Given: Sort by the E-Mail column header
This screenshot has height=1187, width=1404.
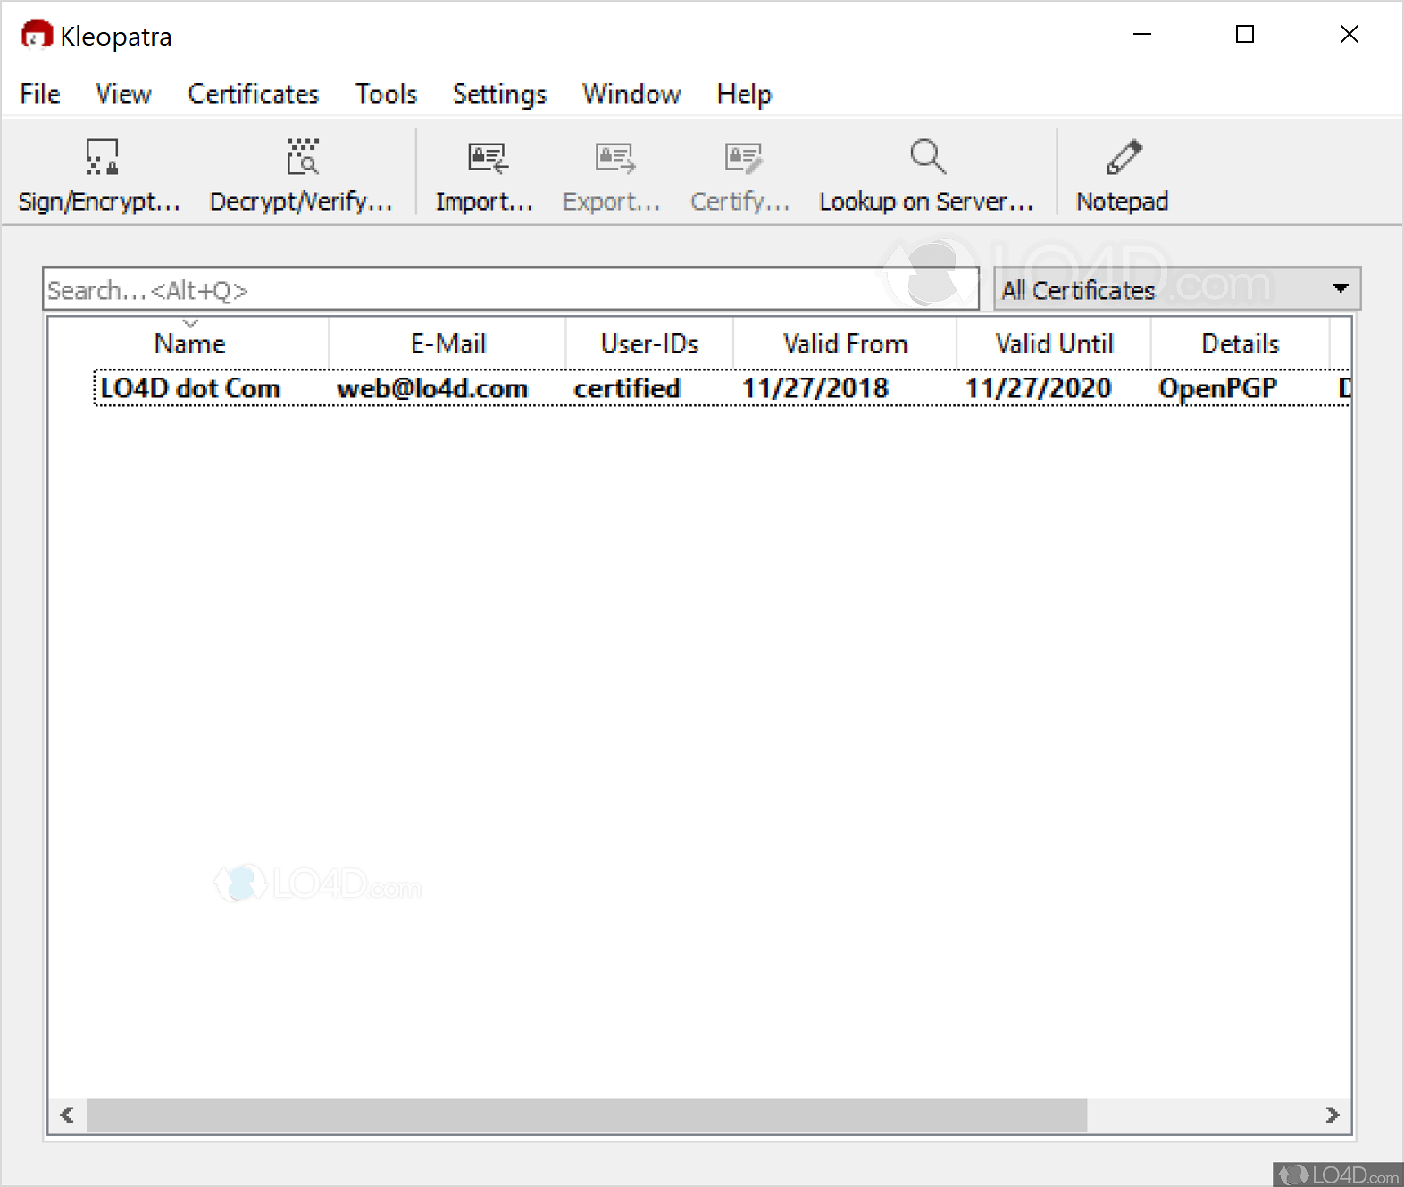Looking at the screenshot, I should coord(447,343).
